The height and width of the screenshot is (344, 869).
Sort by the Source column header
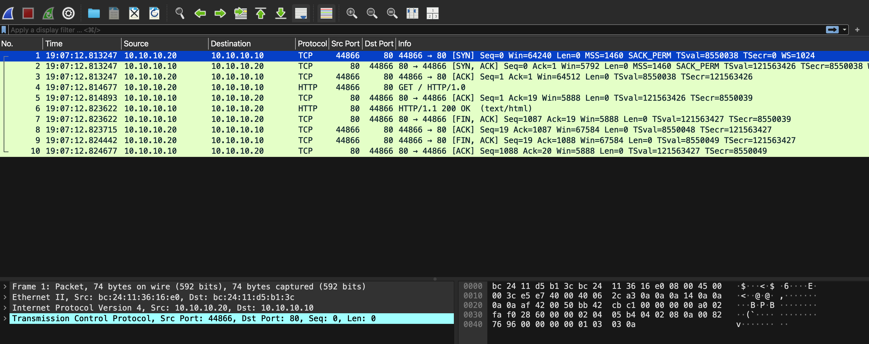click(x=165, y=44)
